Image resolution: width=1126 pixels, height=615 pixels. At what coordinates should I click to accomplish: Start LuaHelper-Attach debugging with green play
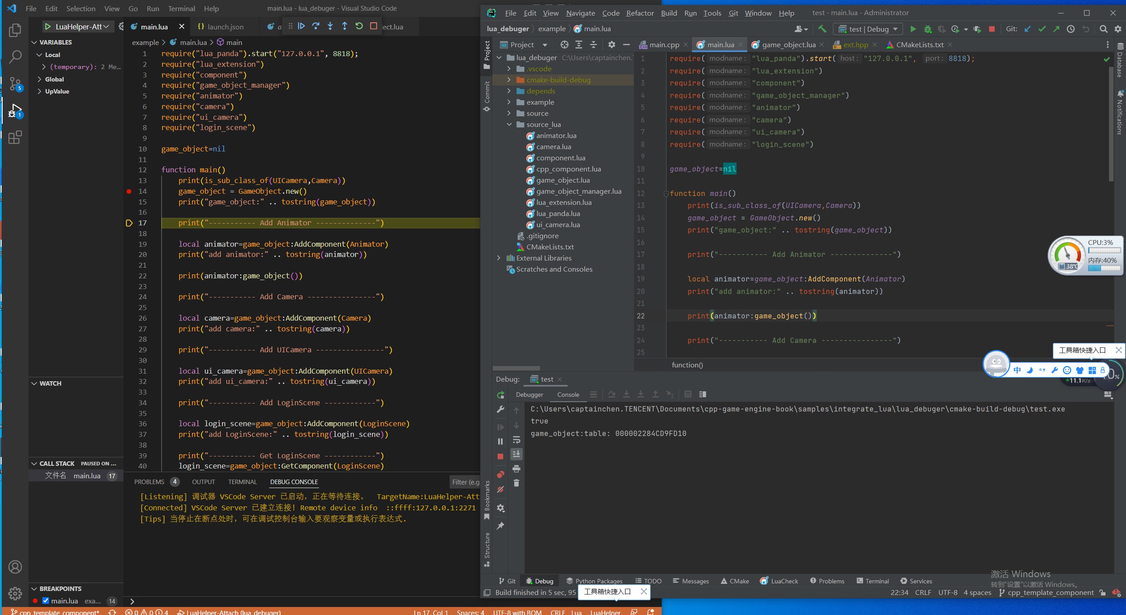tap(48, 27)
